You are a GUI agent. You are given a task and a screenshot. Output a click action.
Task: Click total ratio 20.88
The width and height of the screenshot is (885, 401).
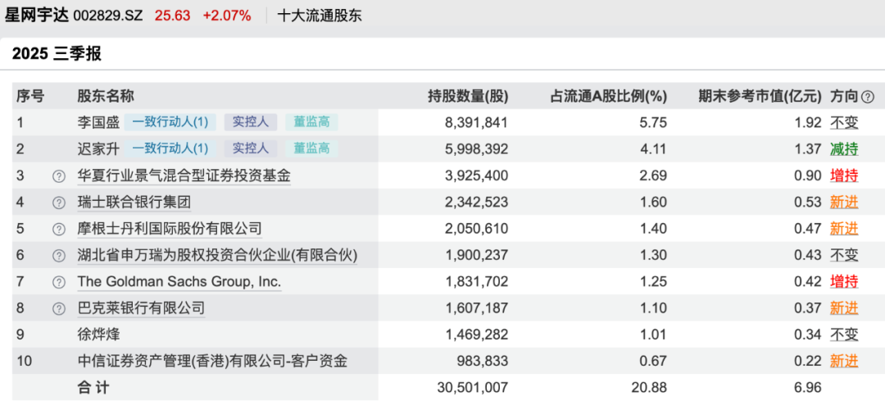click(651, 388)
